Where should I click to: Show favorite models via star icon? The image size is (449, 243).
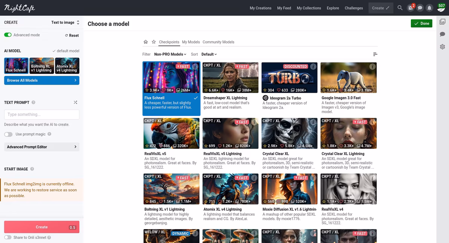[x=154, y=42]
